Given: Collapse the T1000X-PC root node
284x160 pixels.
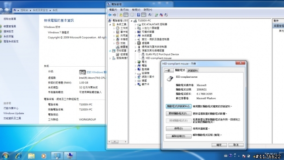Looking at the screenshot, I should click(x=132, y=21).
